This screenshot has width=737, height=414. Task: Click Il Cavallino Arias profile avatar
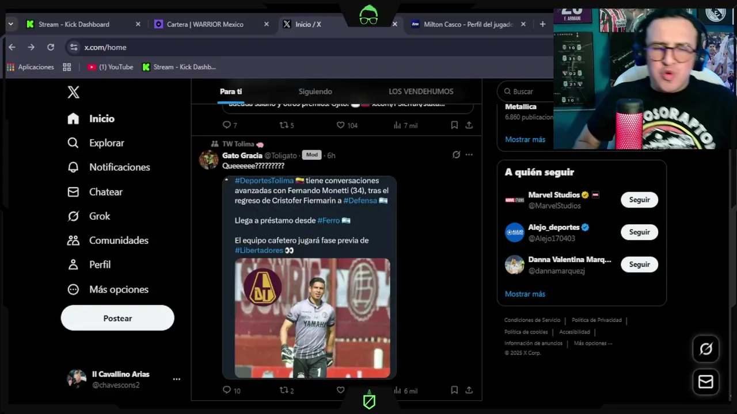(77, 379)
